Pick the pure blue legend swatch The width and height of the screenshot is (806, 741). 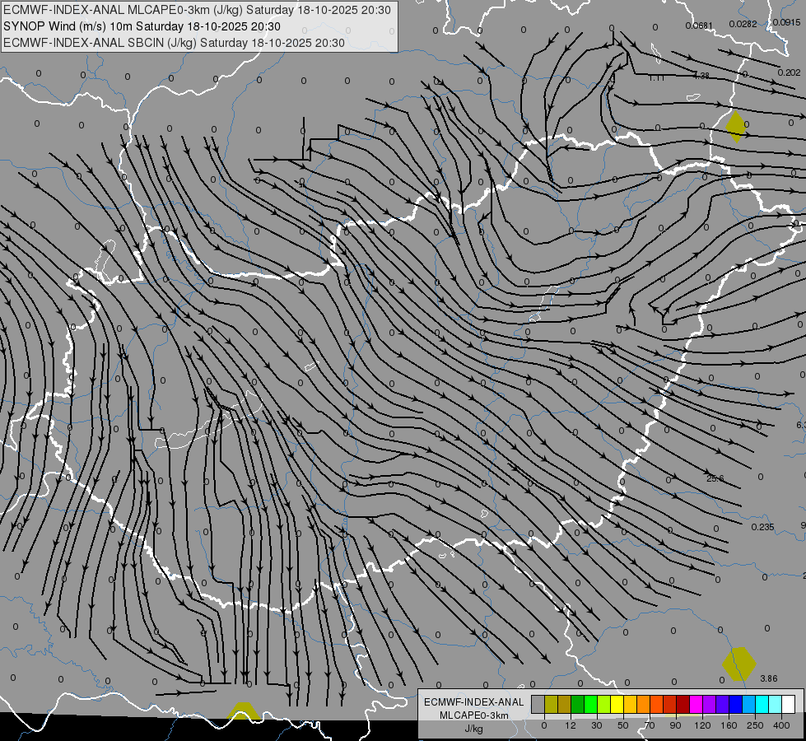(x=736, y=704)
